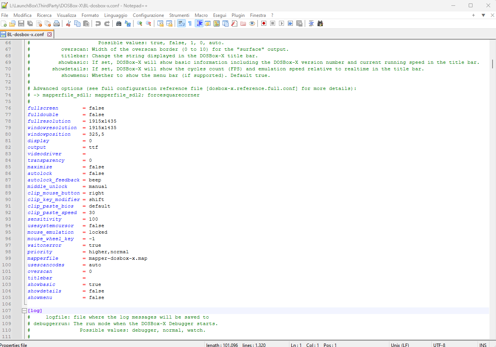Click the indent lines icon beside the last binoculars
The image size is (496, 347).
tap(311, 23)
